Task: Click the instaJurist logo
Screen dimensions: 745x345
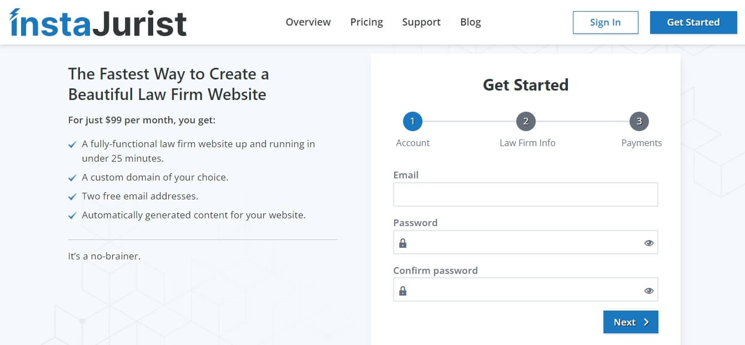Action: [x=98, y=23]
